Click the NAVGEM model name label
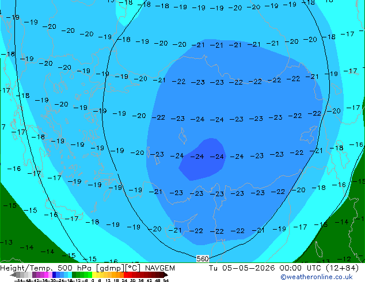This screenshot has height=282, width=365. coord(160,268)
